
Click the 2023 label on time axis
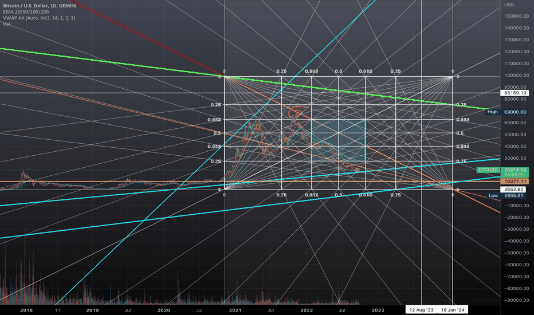378,310
